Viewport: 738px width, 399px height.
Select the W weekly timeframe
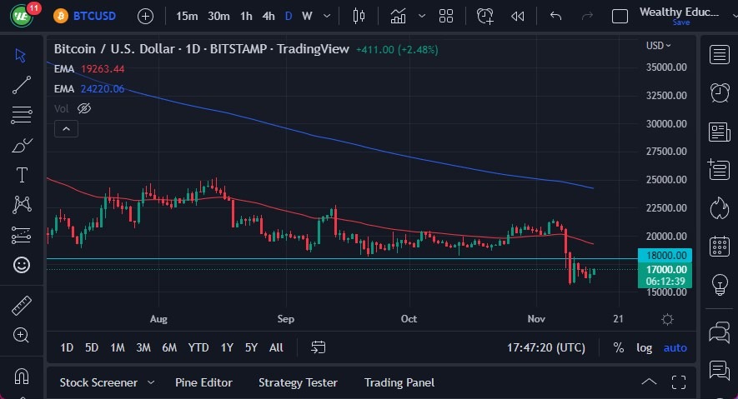[x=308, y=17]
